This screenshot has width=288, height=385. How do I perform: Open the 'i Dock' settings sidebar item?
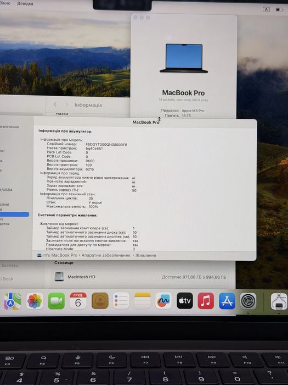click(7, 279)
